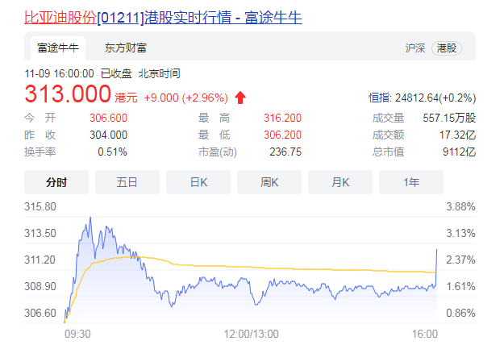The image size is (504, 345).
Task: Click the 0.86% percent axis label
Action: coord(460,313)
